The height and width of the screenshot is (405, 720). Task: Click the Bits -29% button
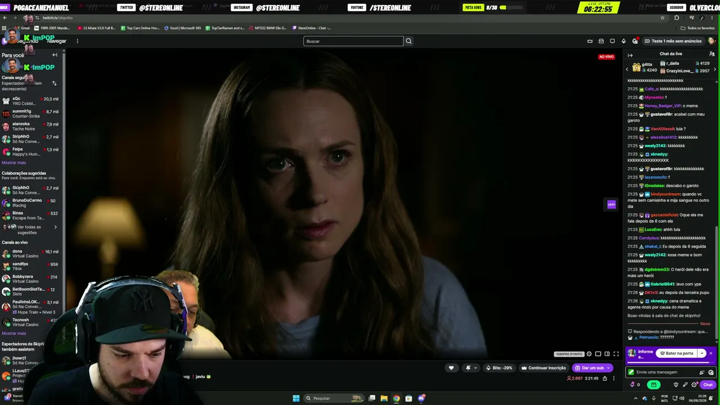[x=499, y=368]
